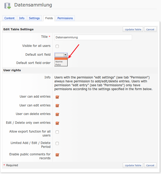Uncheck User can add entries
This screenshot has width=161, height=174.
coord(57,97)
